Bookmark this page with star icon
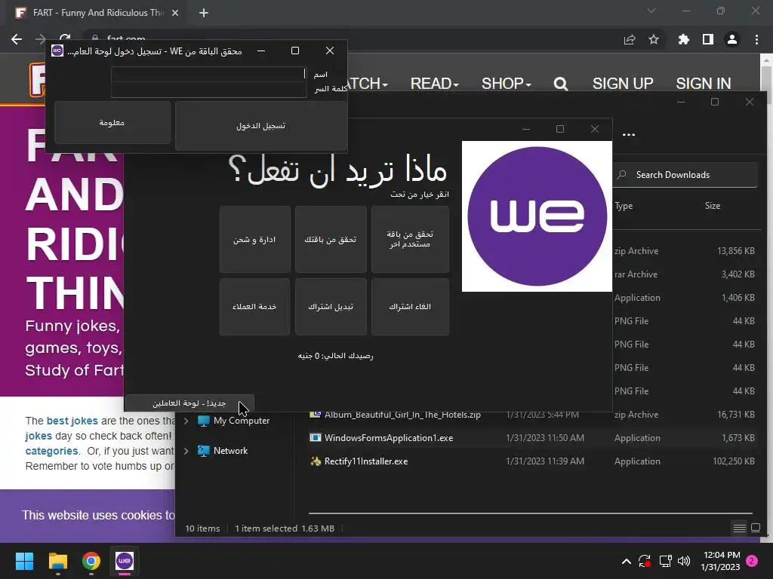Image resolution: width=773 pixels, height=579 pixels. [x=654, y=40]
